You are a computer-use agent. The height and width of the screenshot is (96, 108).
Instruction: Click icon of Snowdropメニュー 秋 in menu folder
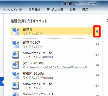pos(15,55)
